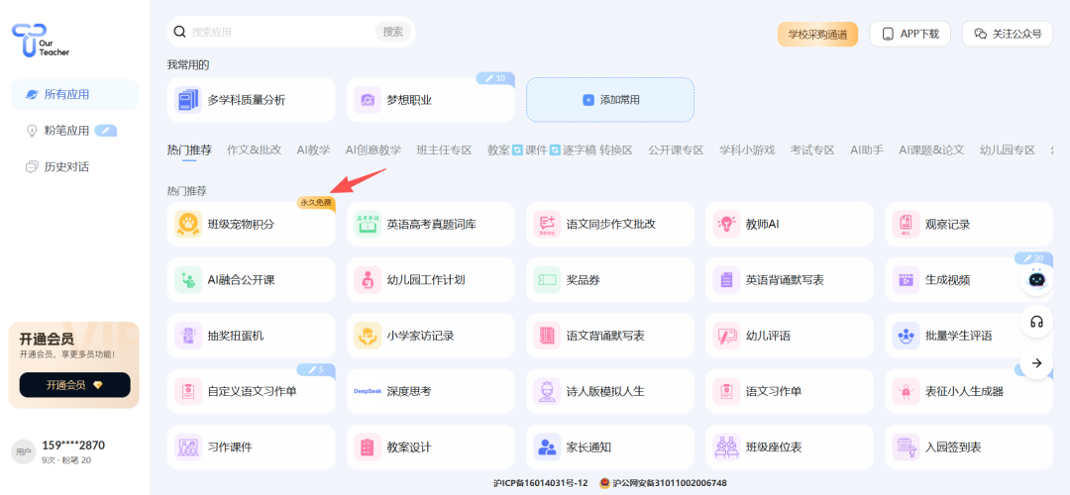Click the headset customer service icon
1070x495 pixels.
[1036, 322]
